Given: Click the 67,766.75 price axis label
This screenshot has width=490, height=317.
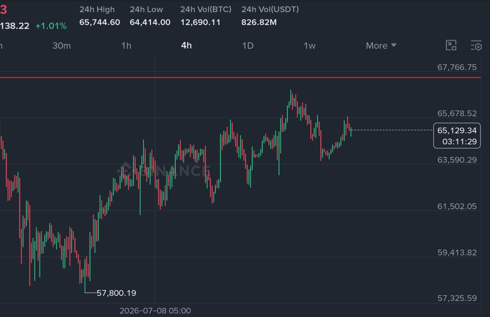Looking at the screenshot, I should click(457, 67).
